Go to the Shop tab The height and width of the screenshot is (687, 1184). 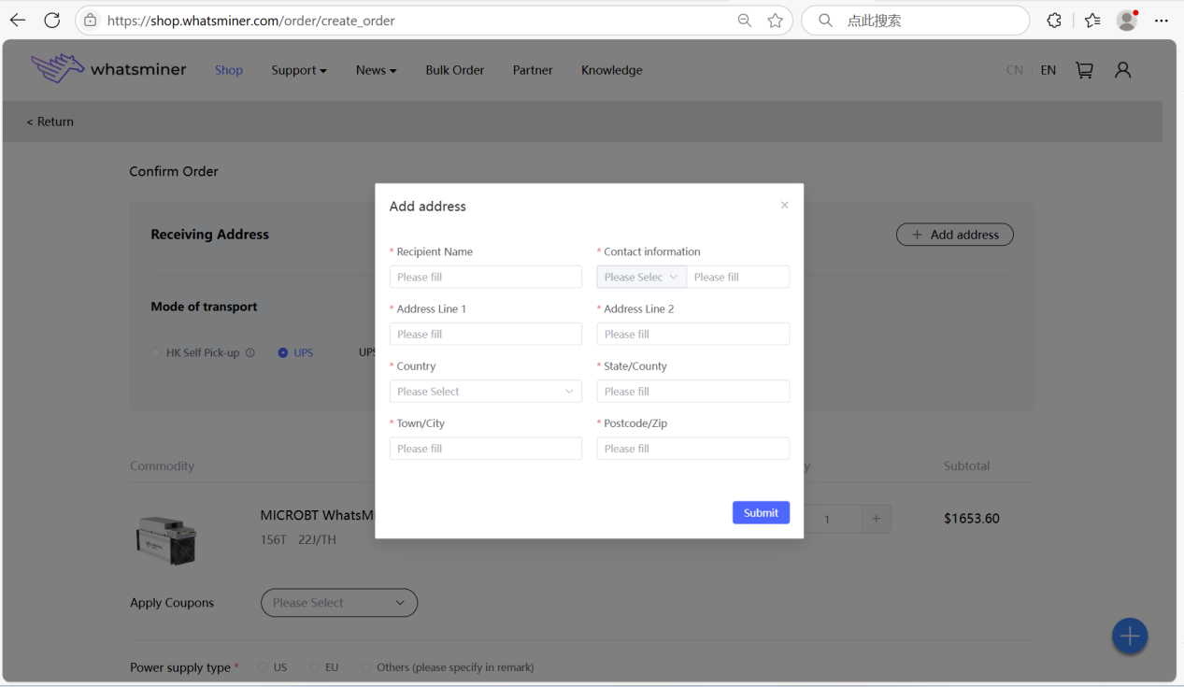point(229,70)
